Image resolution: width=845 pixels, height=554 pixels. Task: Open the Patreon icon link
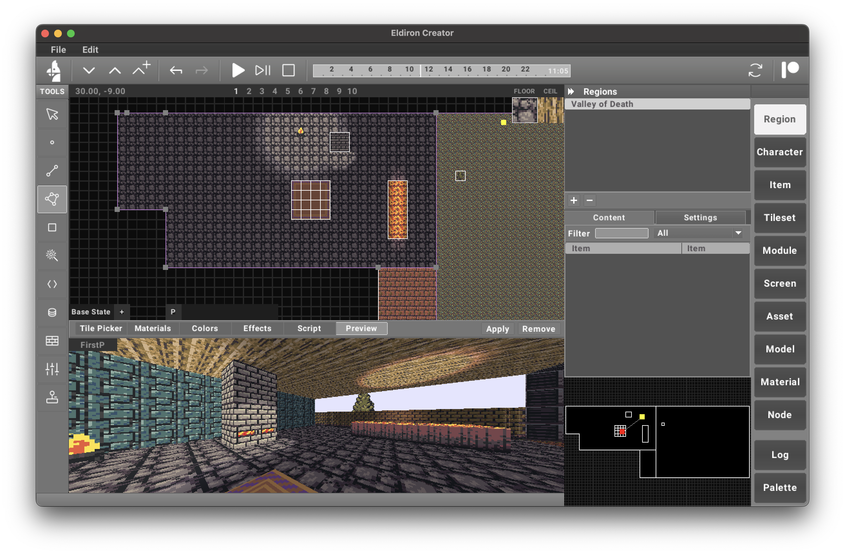(790, 70)
